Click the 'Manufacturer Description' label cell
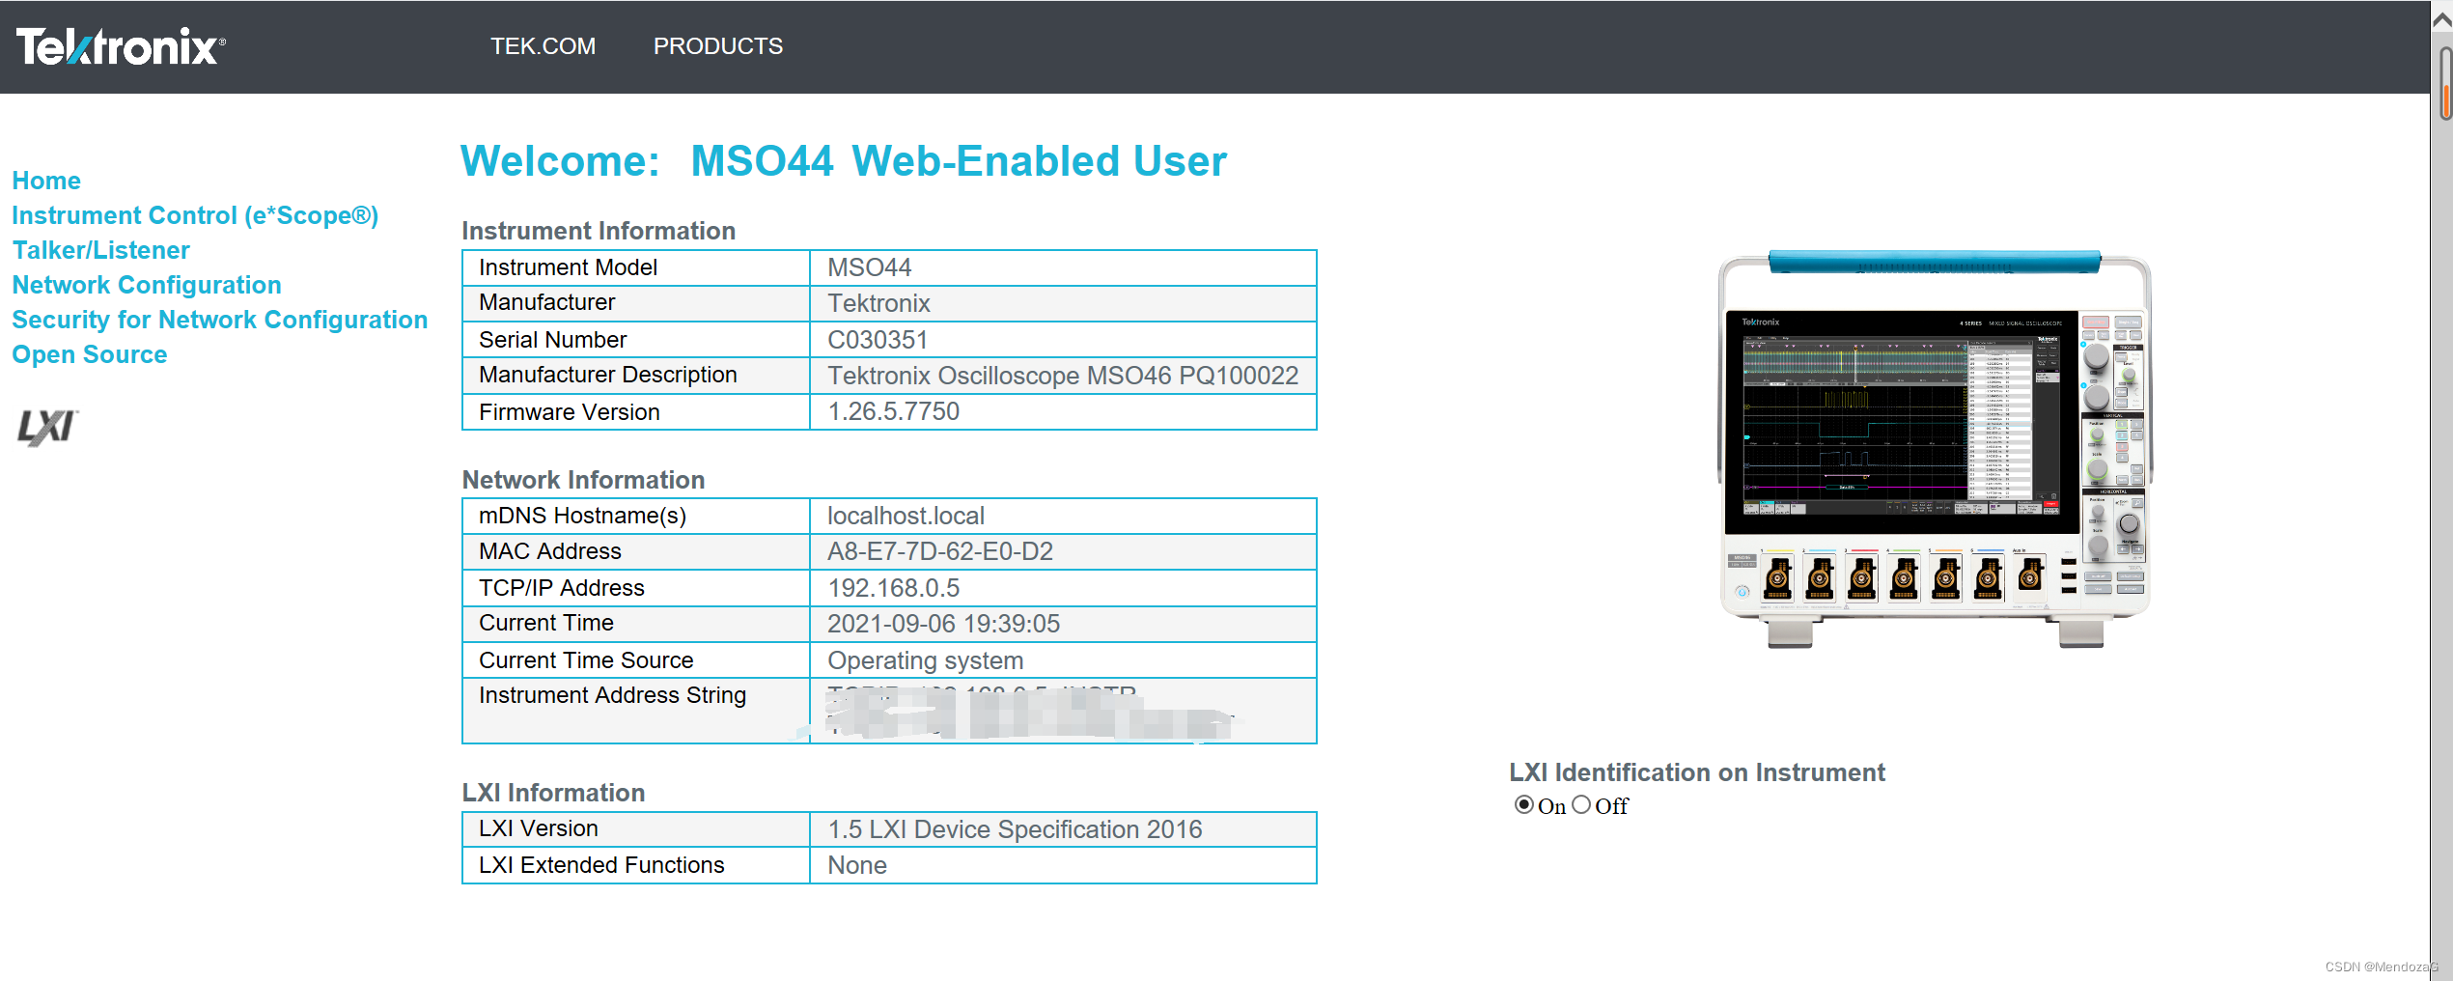This screenshot has width=2453, height=981. [635, 376]
